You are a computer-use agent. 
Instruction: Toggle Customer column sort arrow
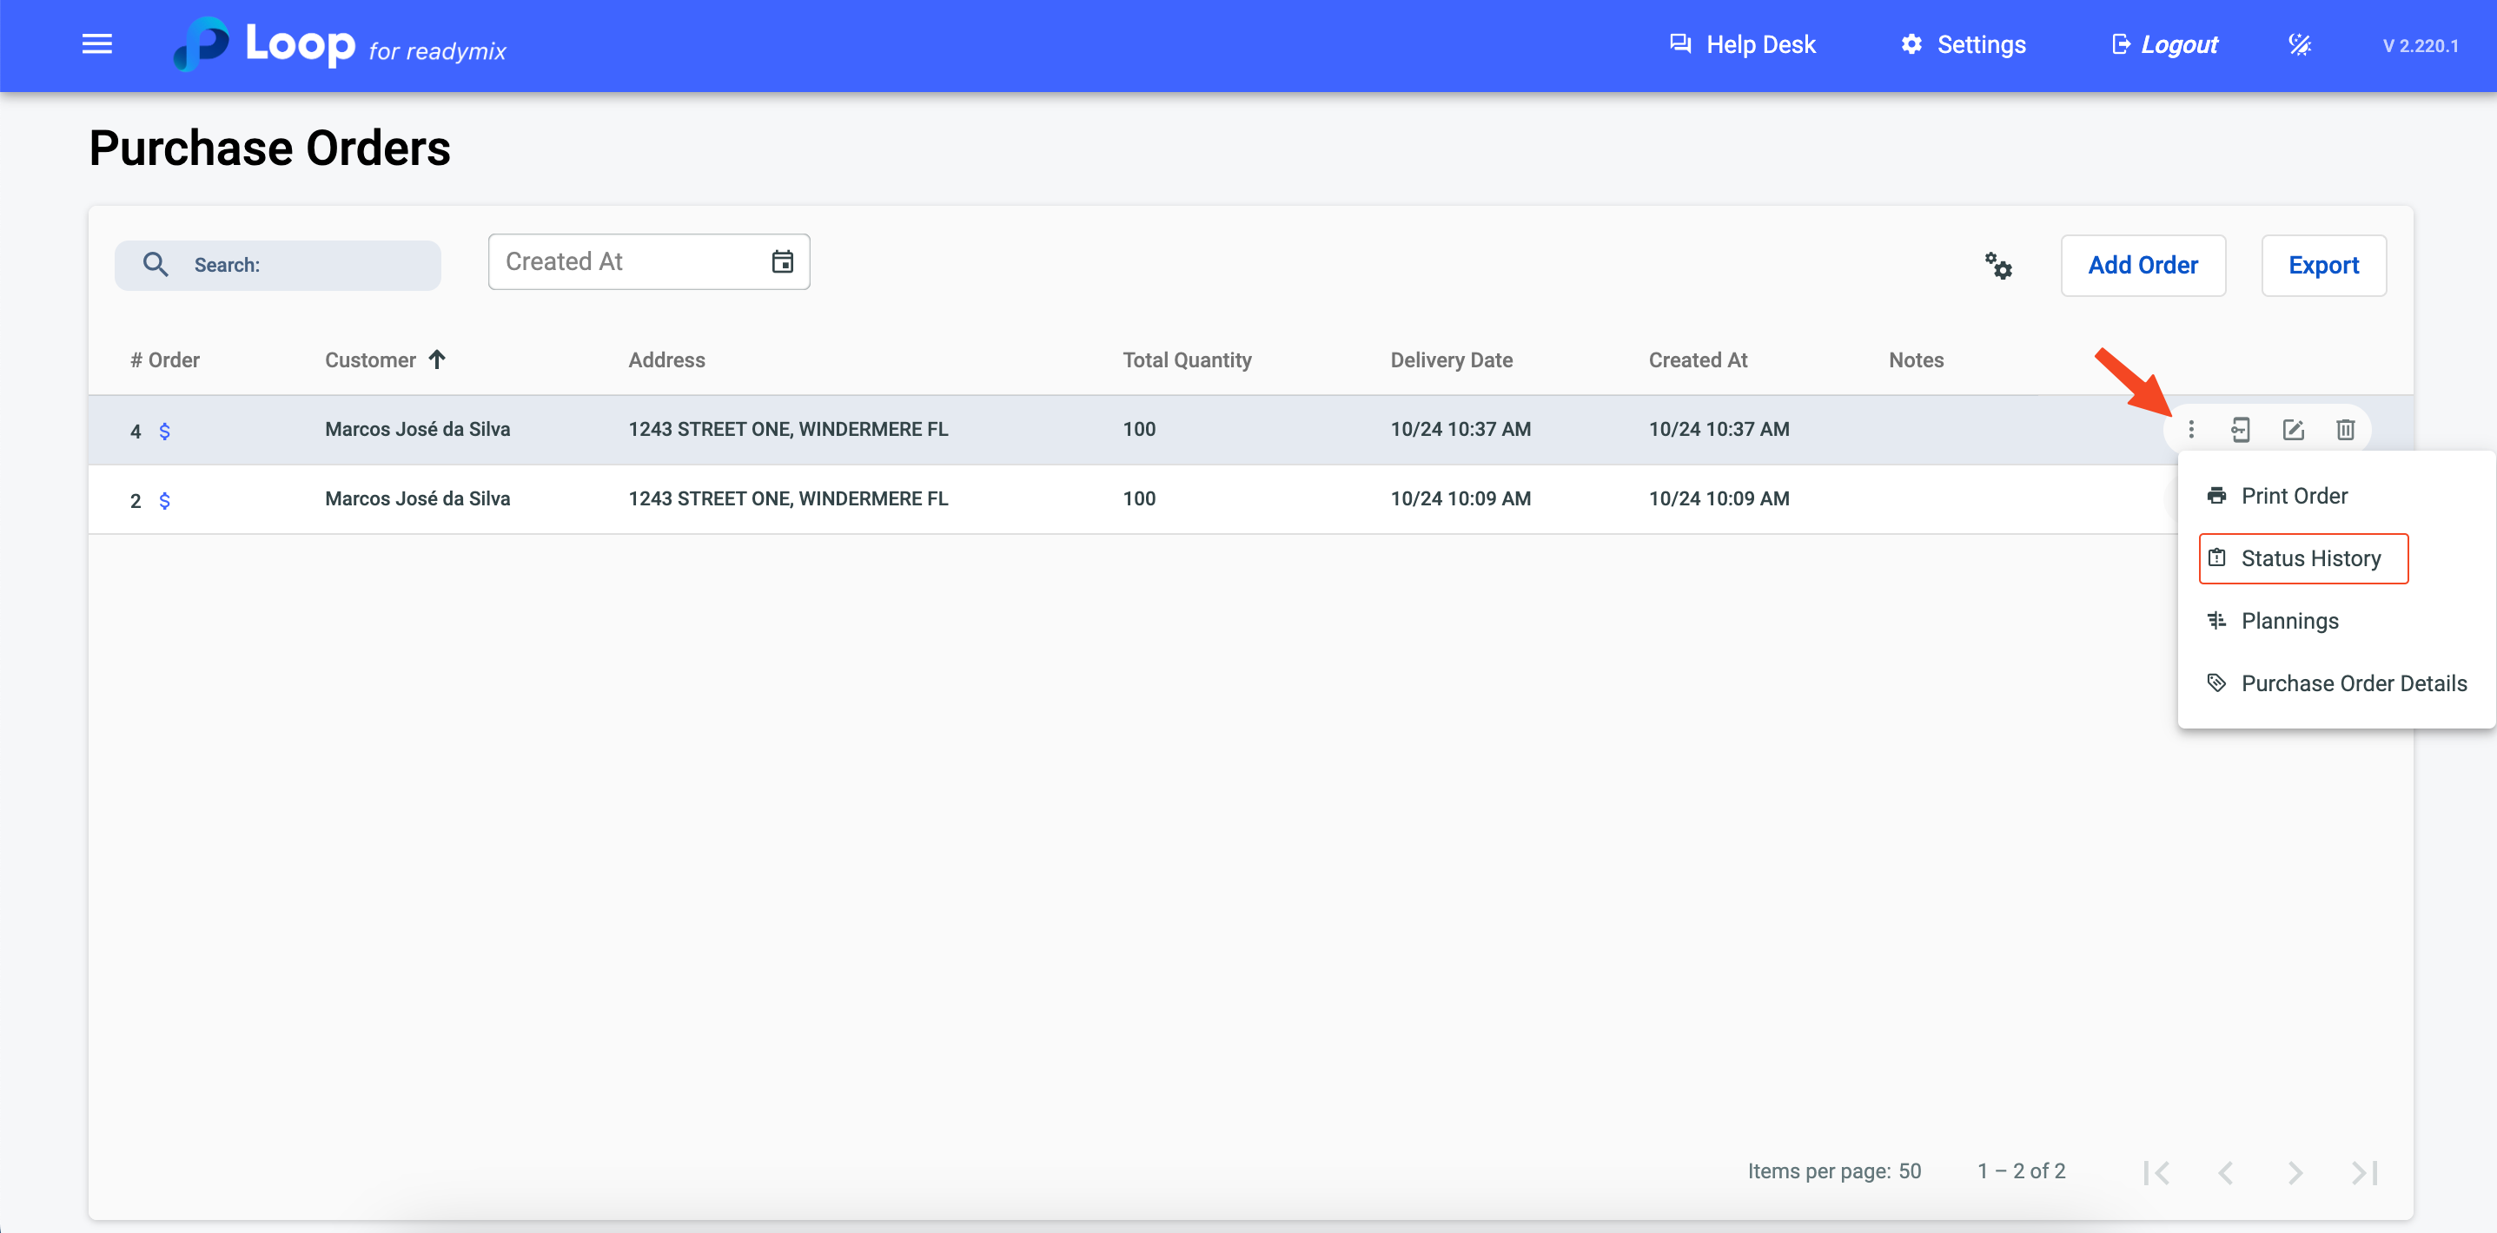[x=437, y=359]
